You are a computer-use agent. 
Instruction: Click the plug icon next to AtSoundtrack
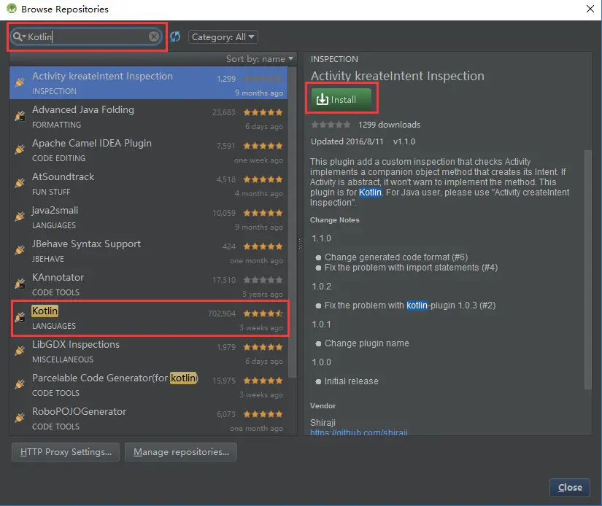(x=20, y=183)
